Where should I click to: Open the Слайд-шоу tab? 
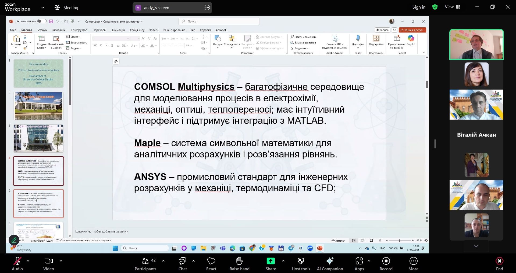(x=137, y=30)
